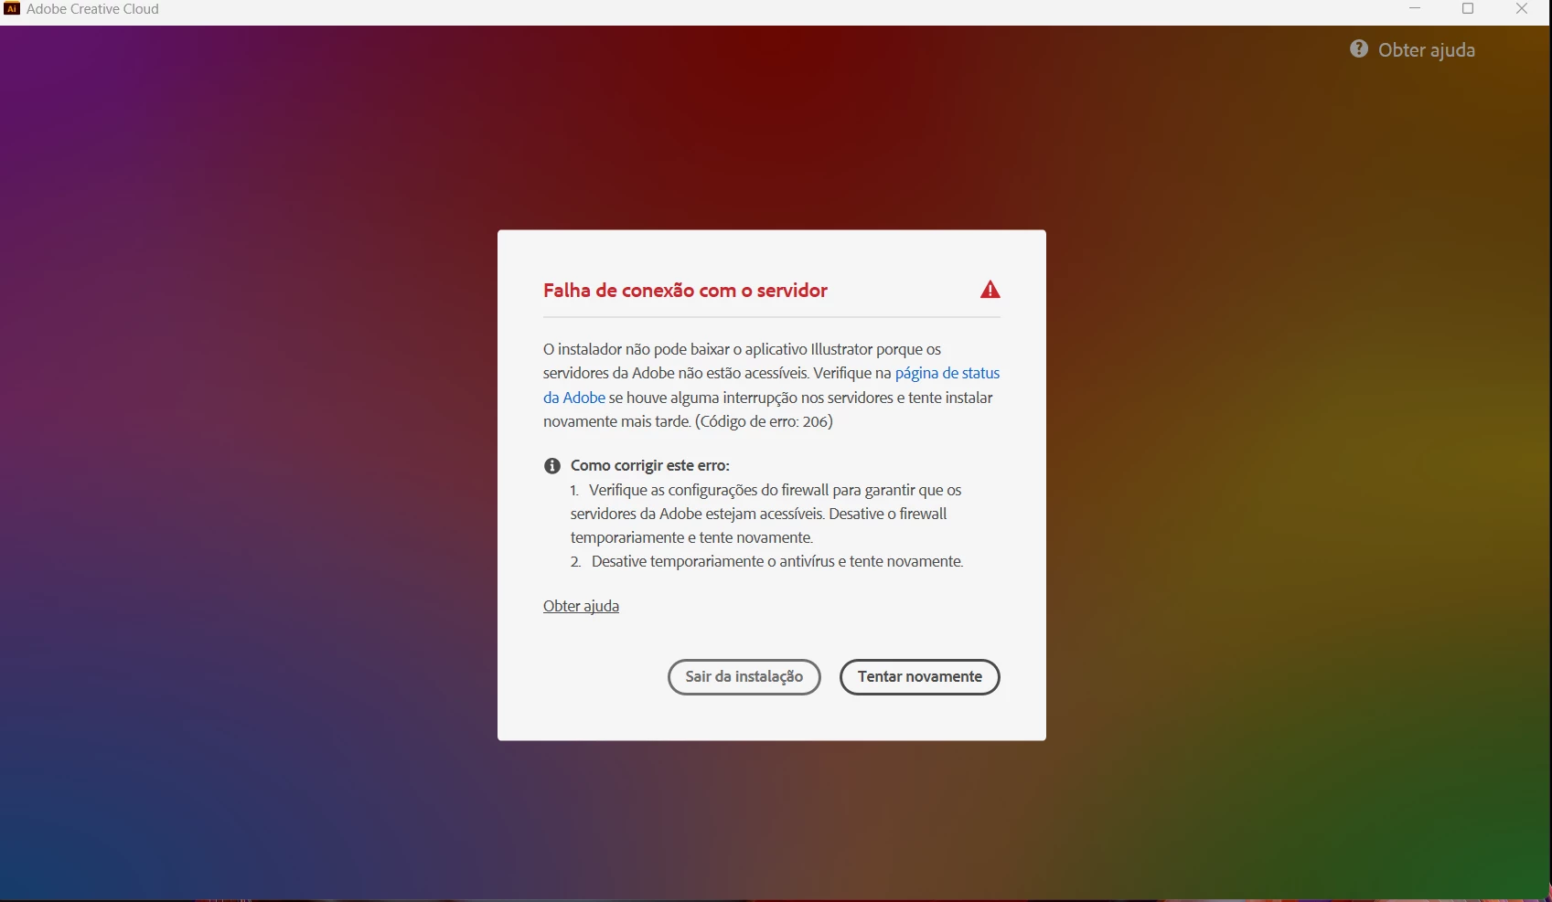The height and width of the screenshot is (902, 1552).
Task: Click the info icon beside Como corrigir
Action: click(552, 466)
